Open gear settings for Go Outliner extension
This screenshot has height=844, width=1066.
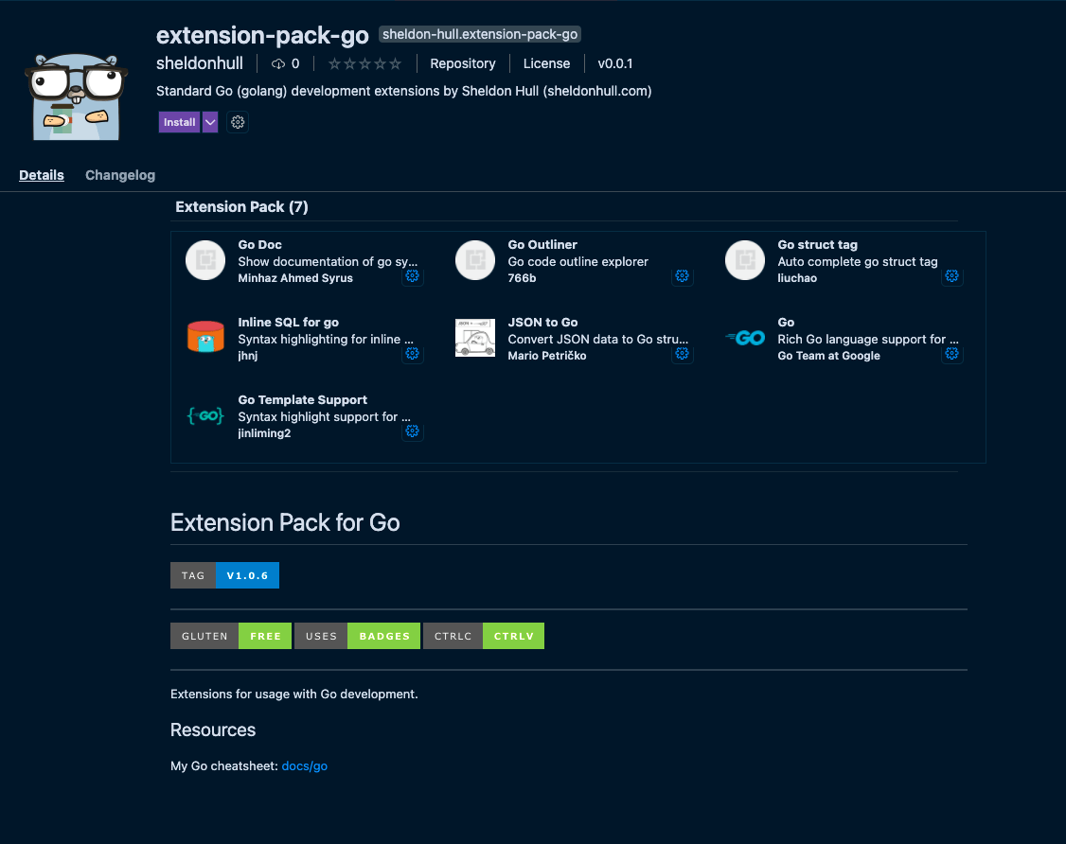[x=682, y=276]
